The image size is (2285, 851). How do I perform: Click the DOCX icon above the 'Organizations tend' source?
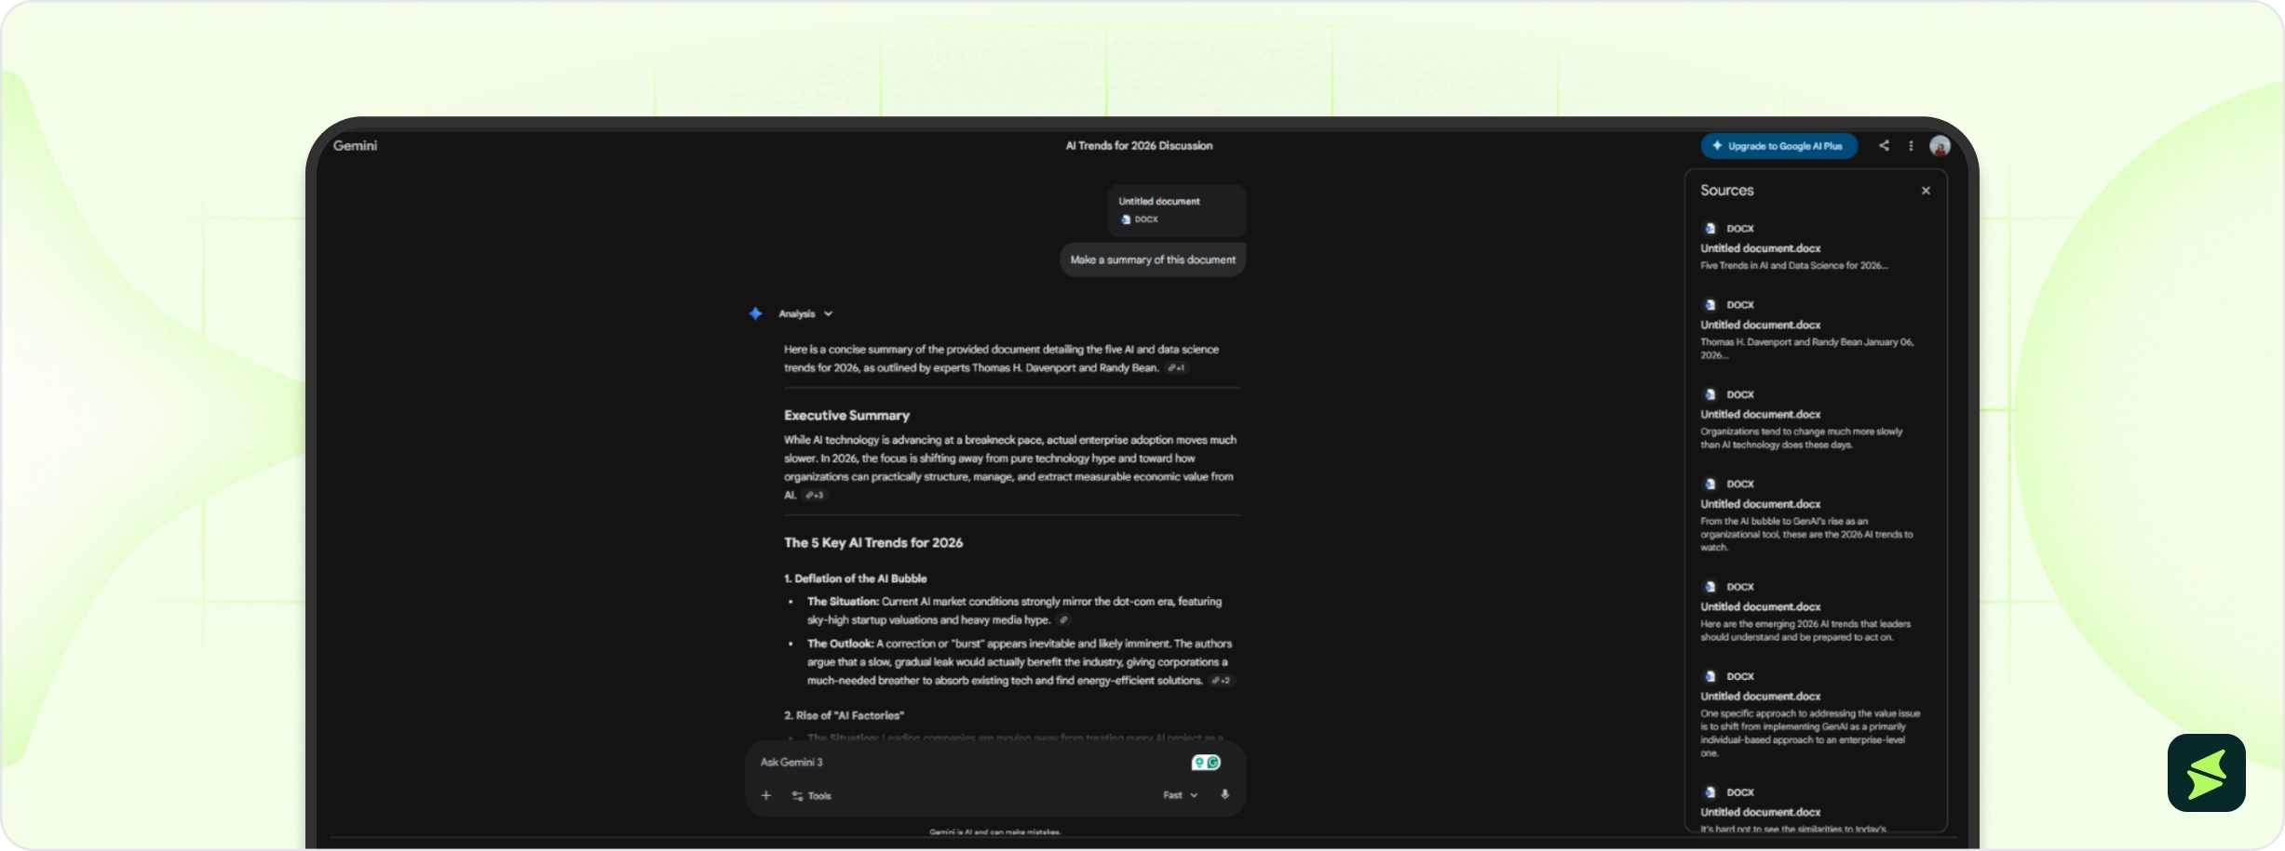pos(1710,395)
